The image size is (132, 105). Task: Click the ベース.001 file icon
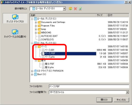(43, 50)
